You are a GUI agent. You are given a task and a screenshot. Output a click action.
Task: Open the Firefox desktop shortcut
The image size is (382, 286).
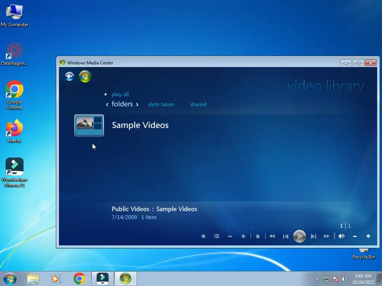(15, 131)
